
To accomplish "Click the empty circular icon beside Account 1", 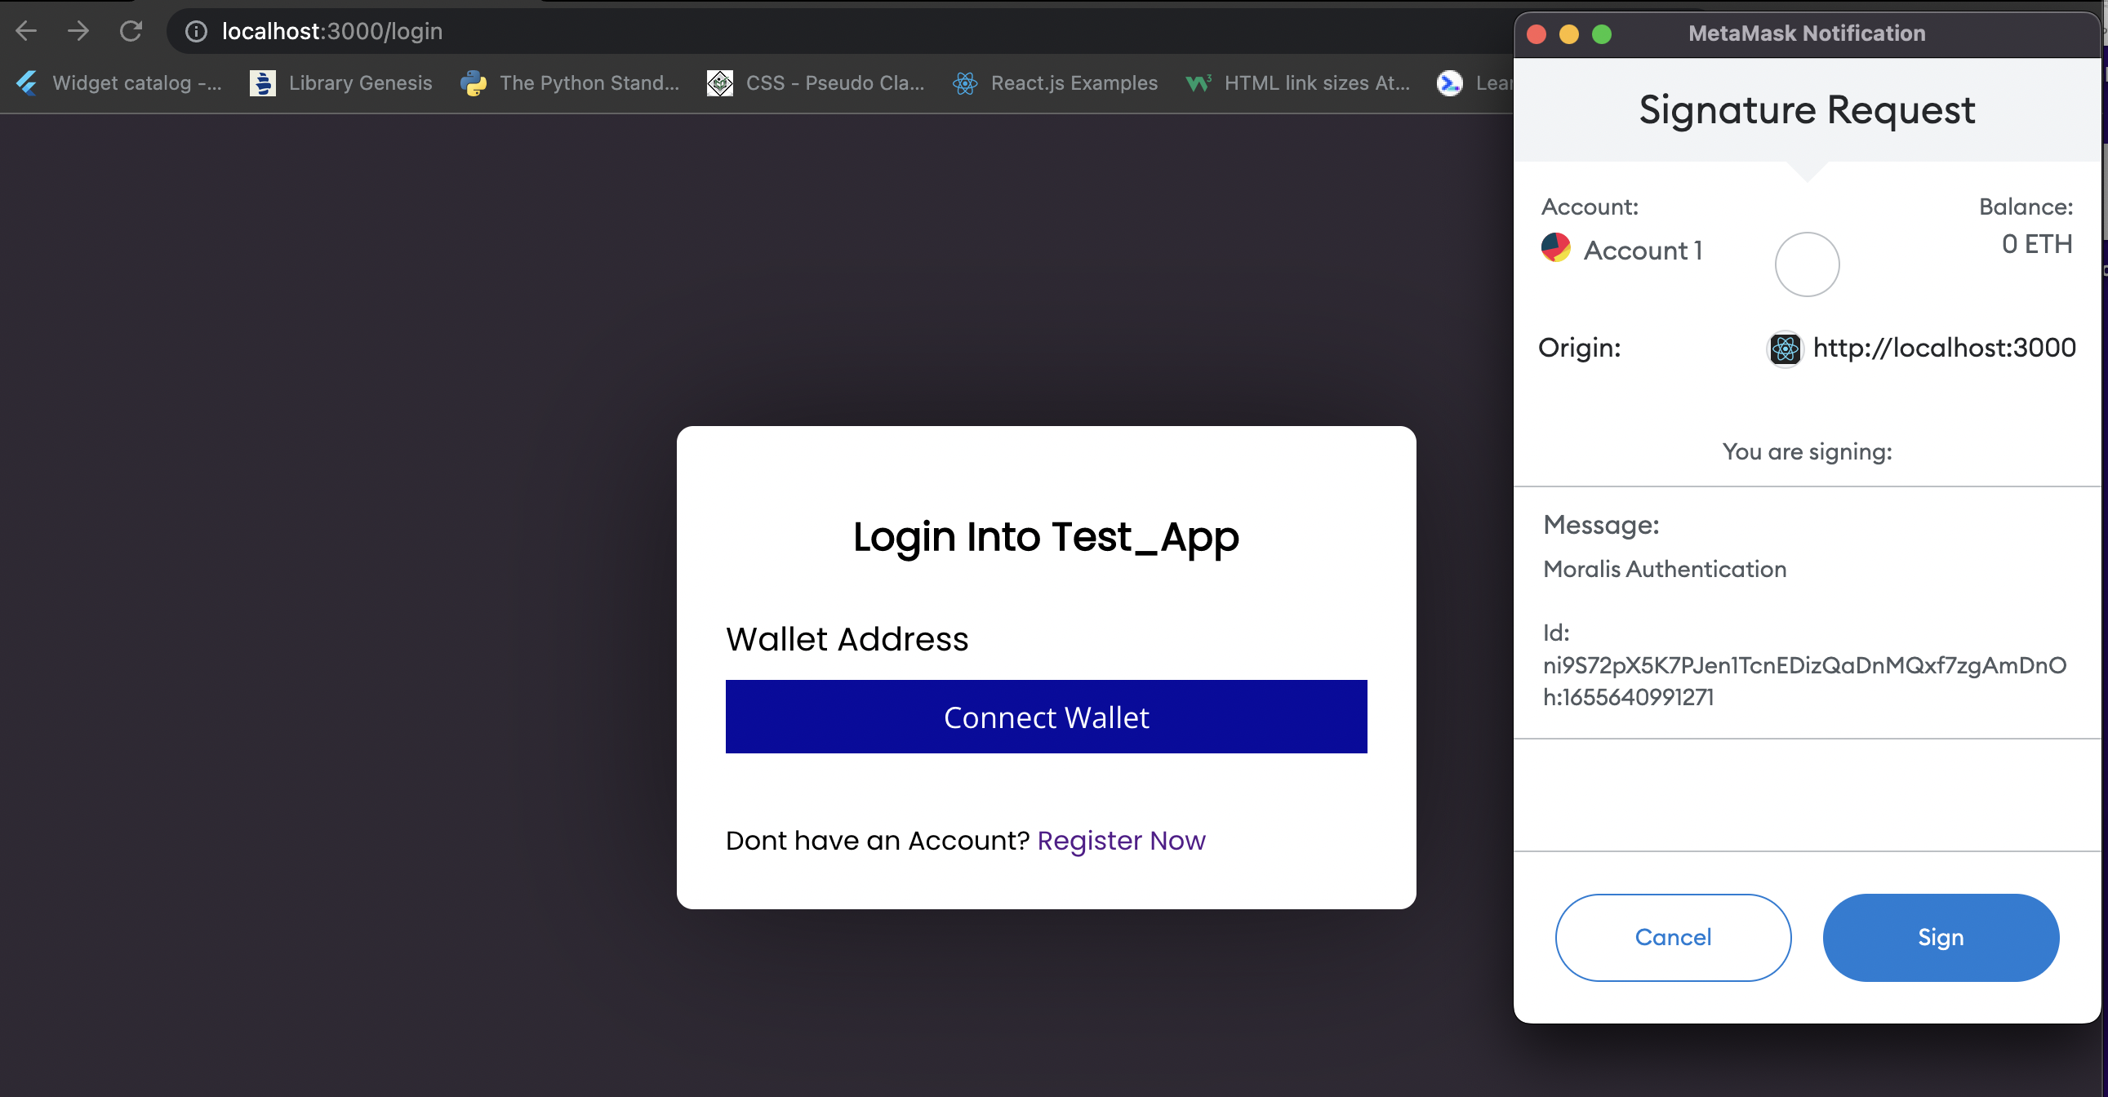I will [x=1807, y=264].
